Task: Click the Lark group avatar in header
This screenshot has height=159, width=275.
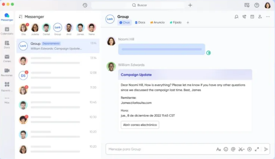Action: [110, 19]
